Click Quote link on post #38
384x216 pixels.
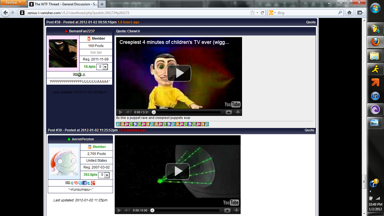[x=311, y=22]
